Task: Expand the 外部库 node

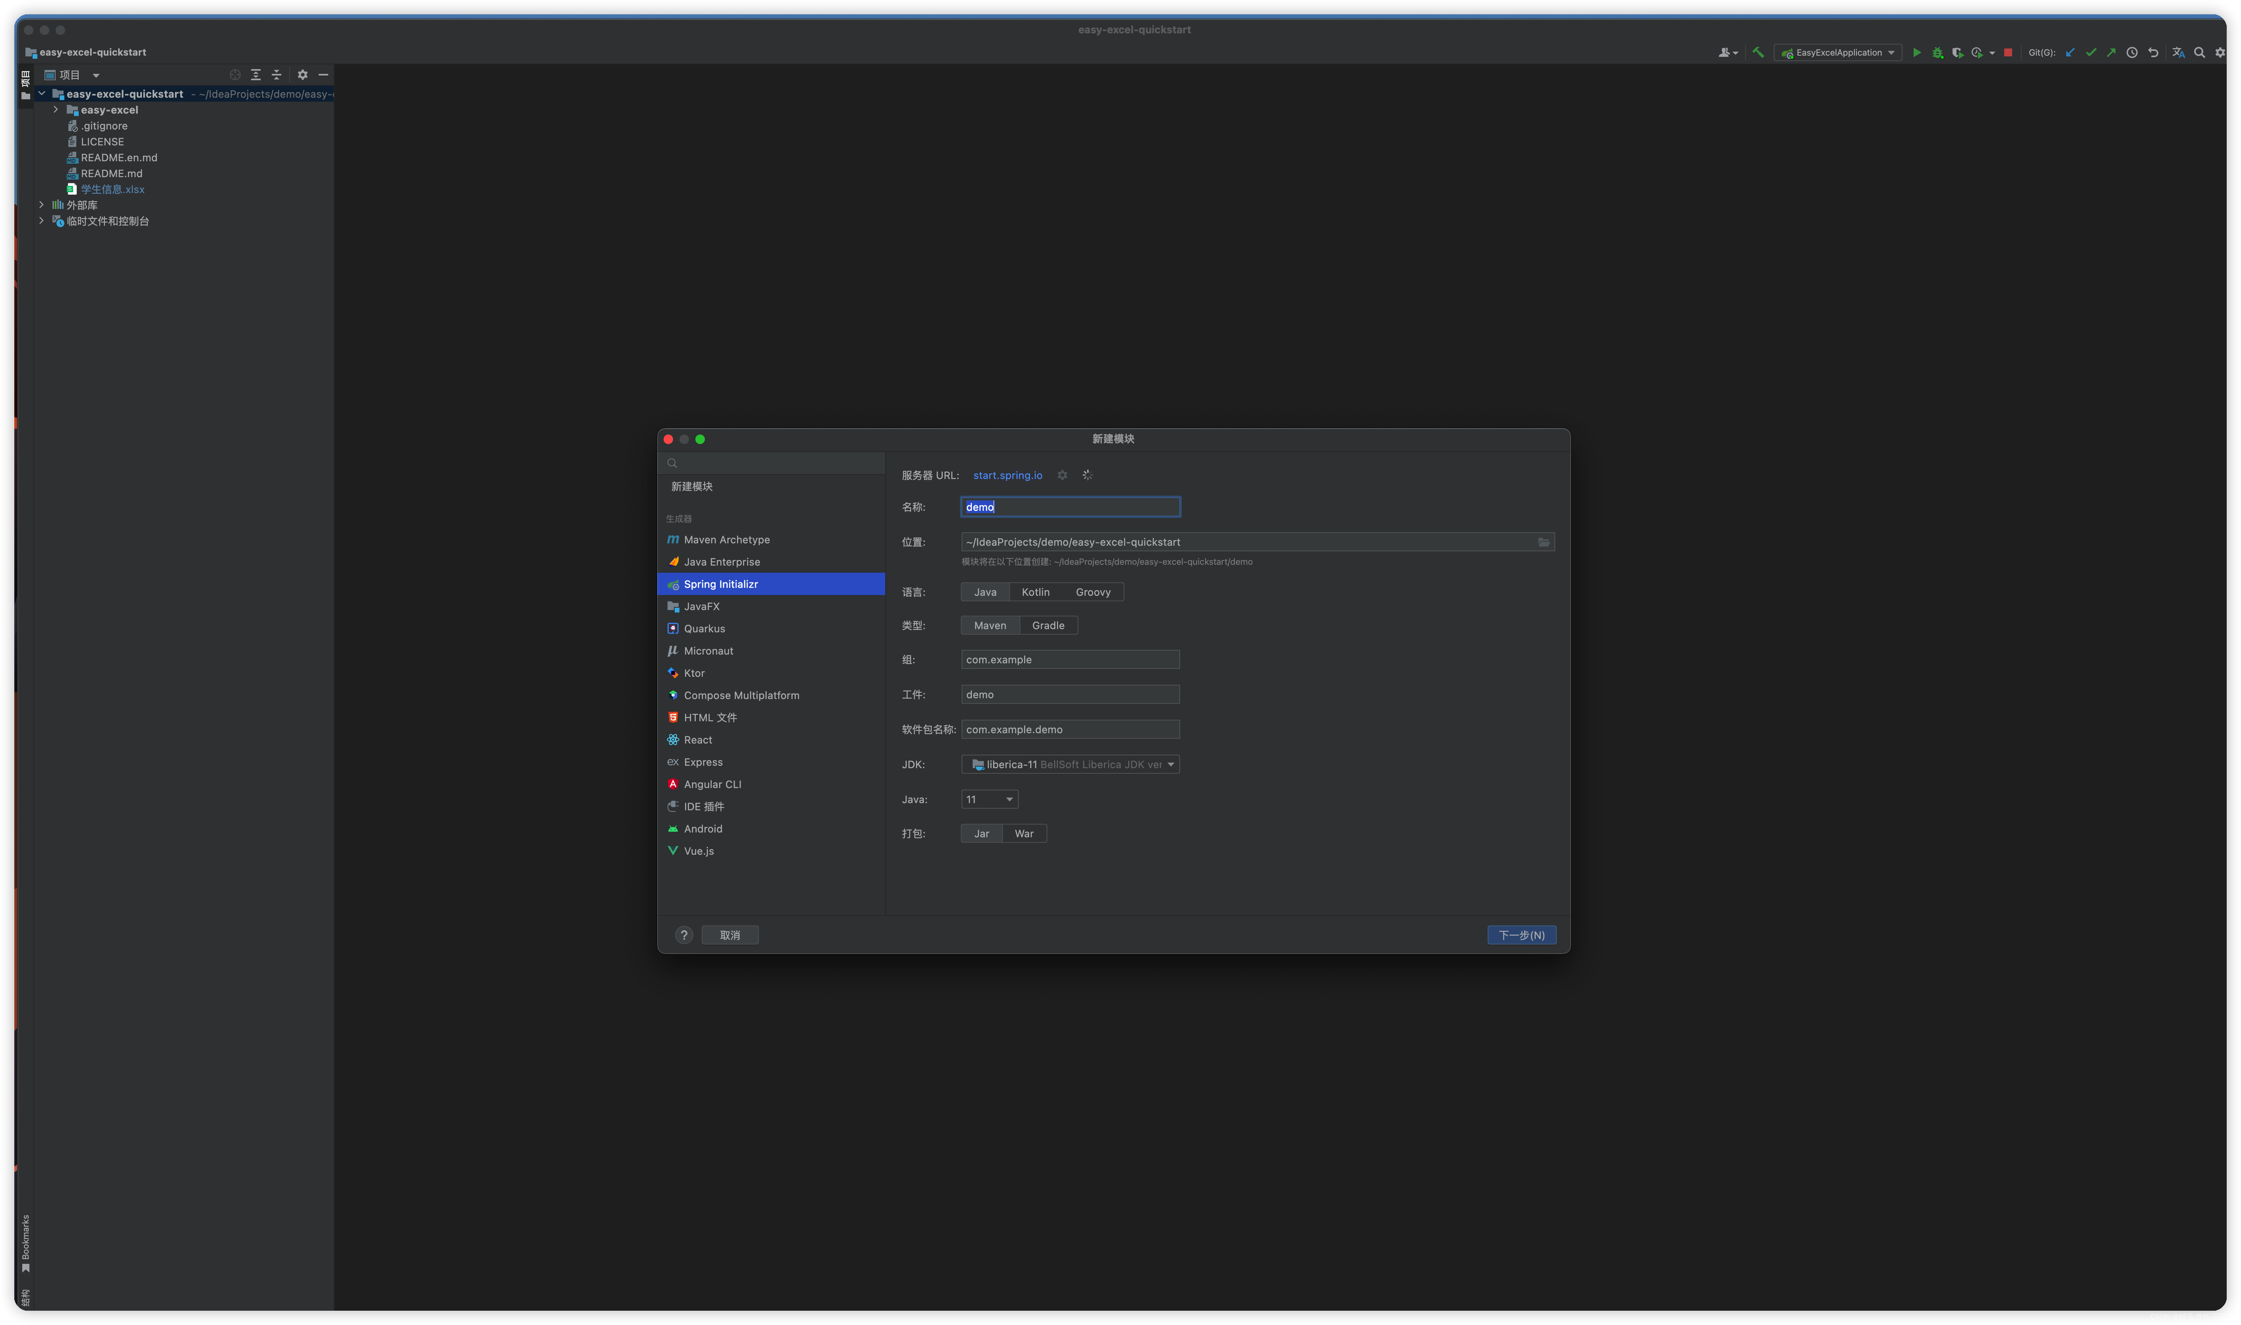Action: click(x=41, y=205)
